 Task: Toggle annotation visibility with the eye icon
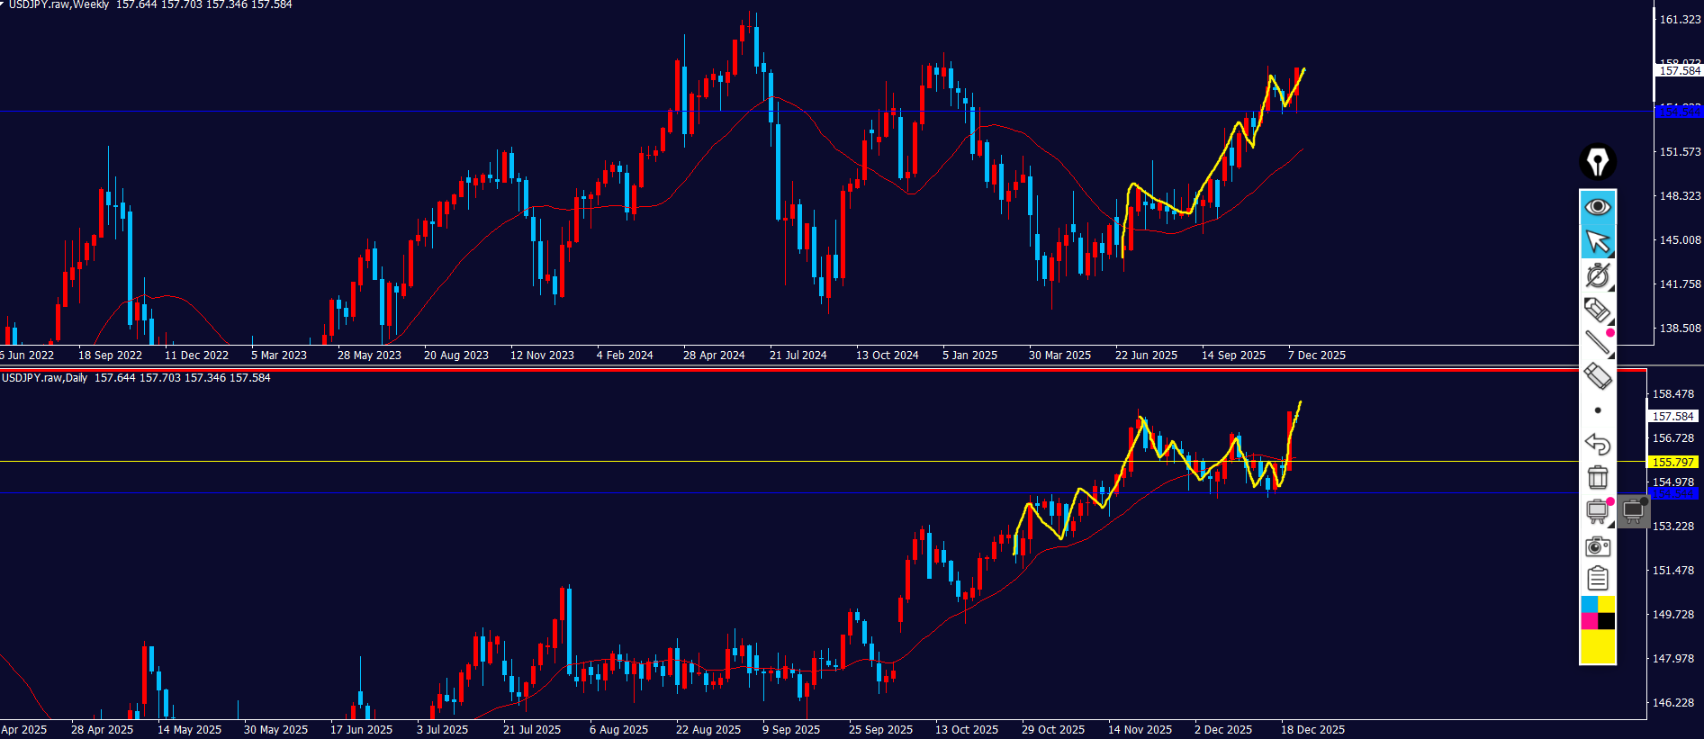pyautogui.click(x=1598, y=207)
